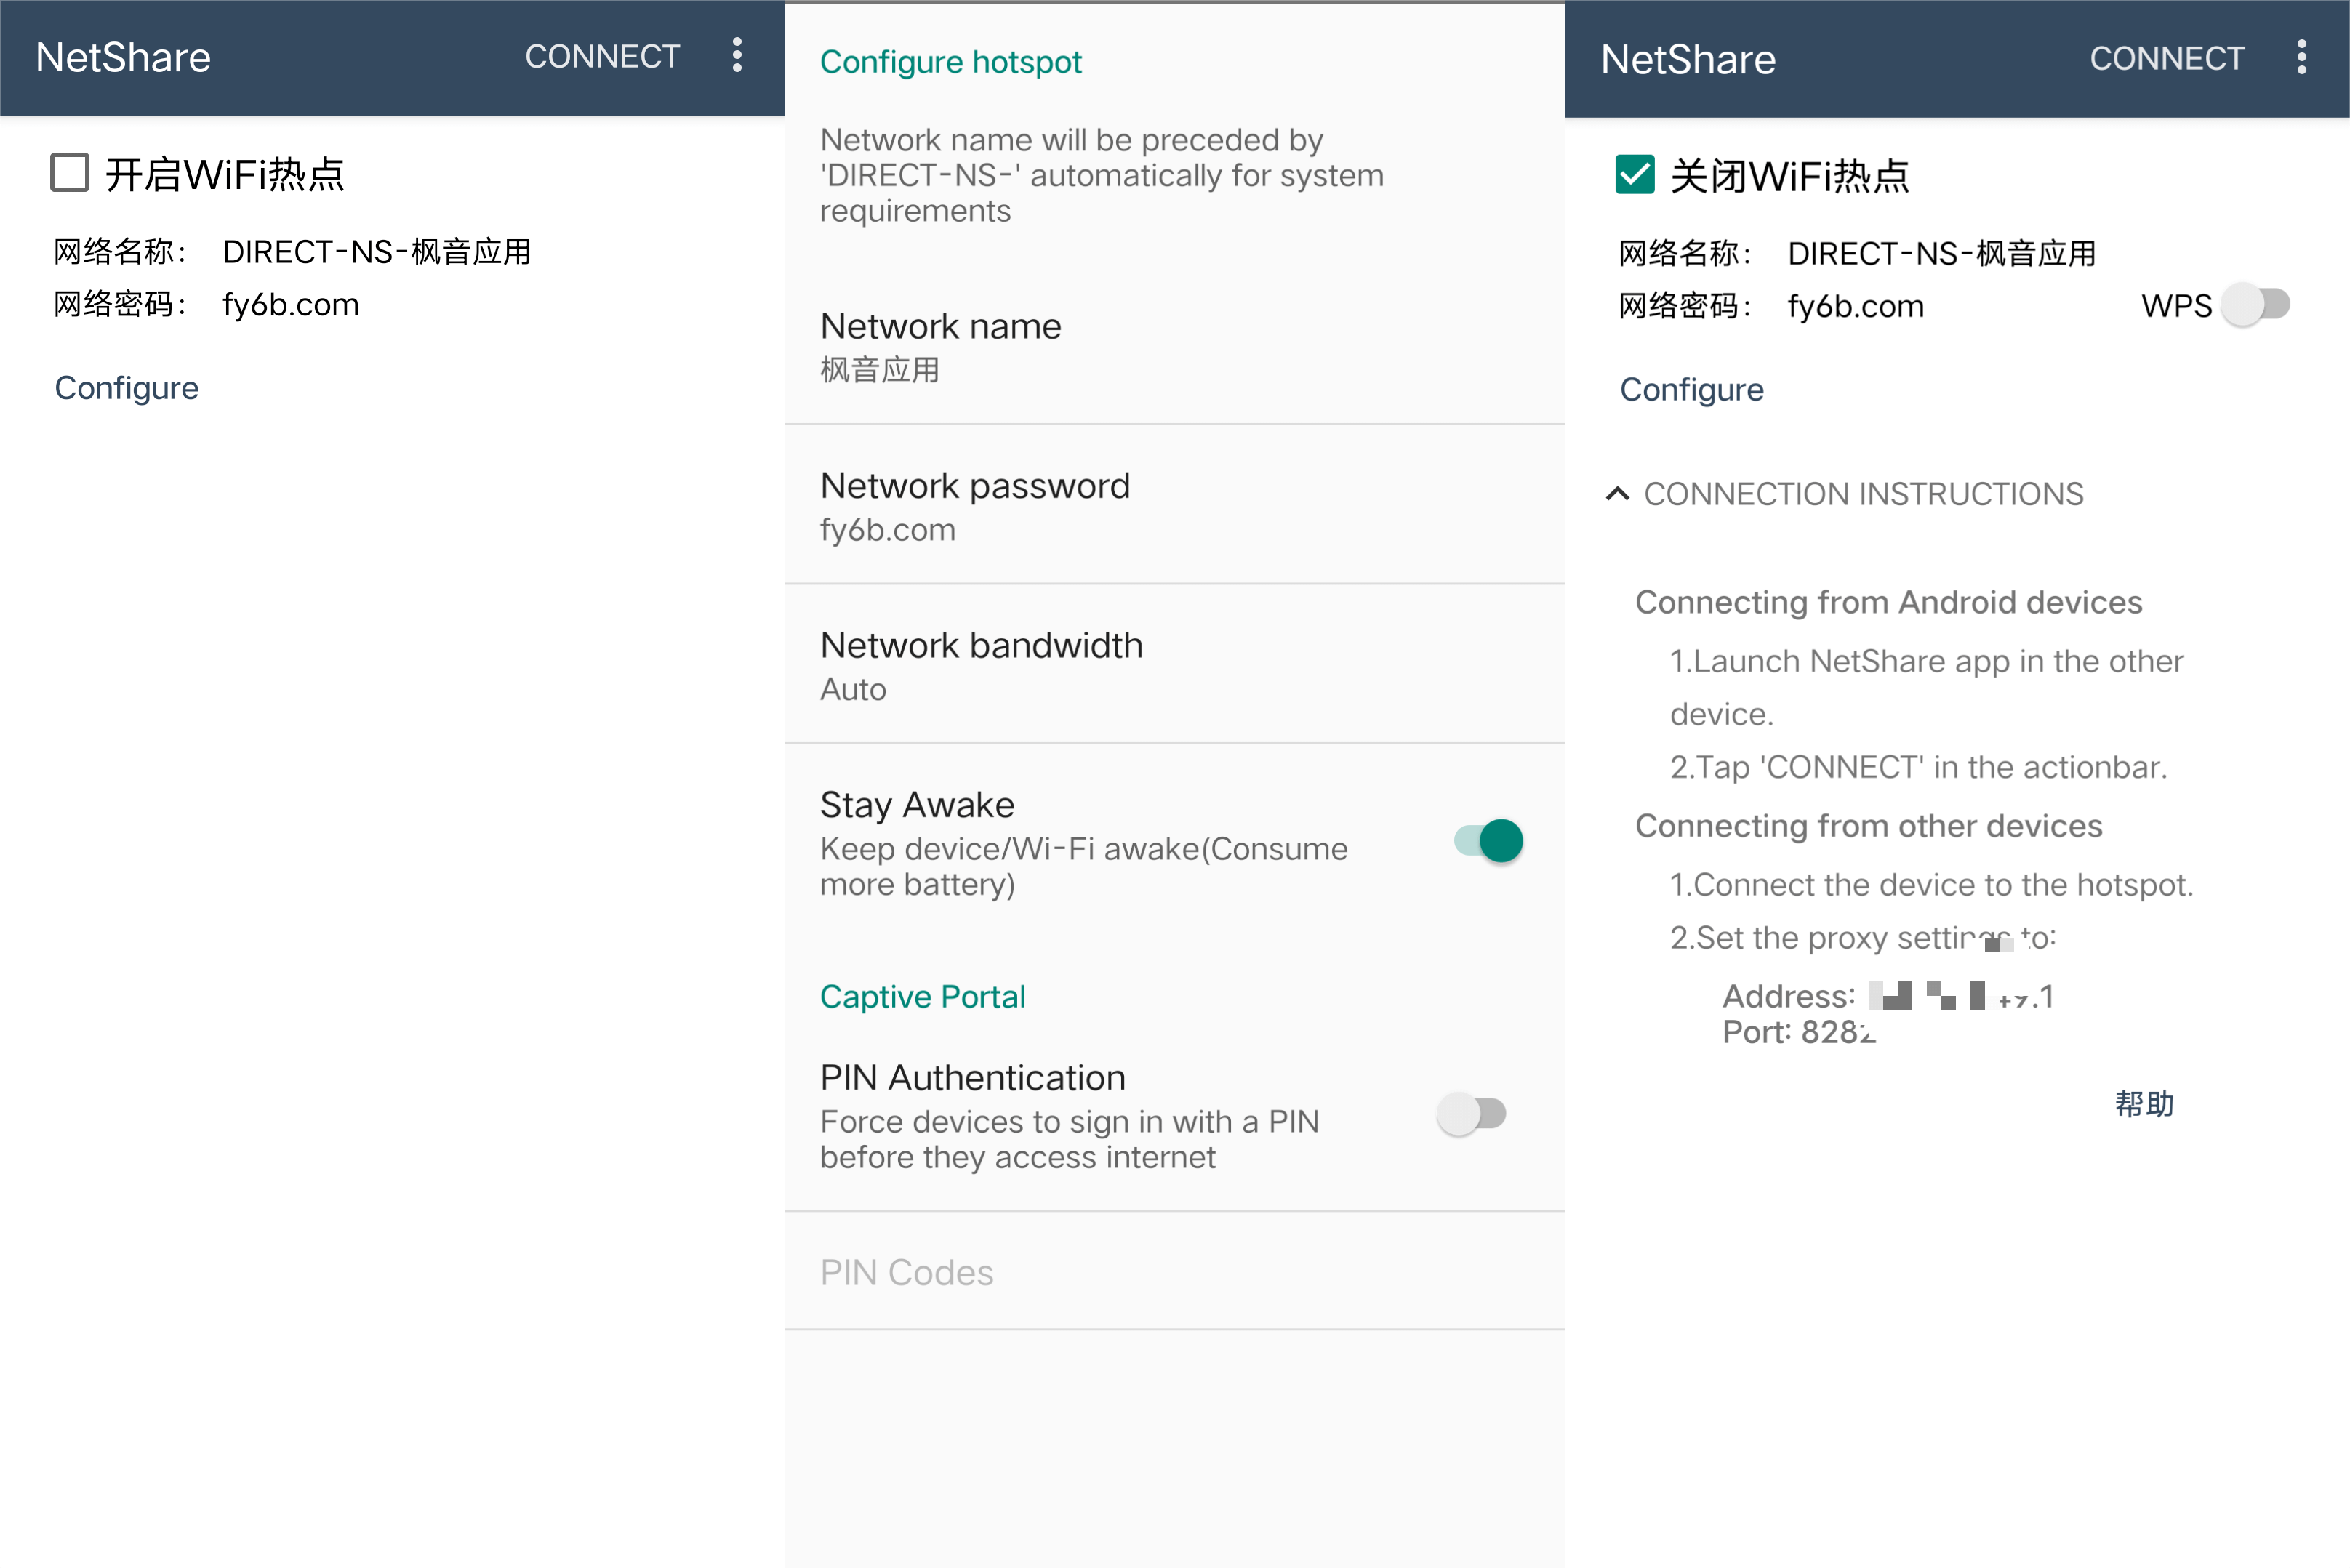The width and height of the screenshot is (2350, 1568).
Task: Open the Network bandwidth setting
Action: coord(1175,665)
